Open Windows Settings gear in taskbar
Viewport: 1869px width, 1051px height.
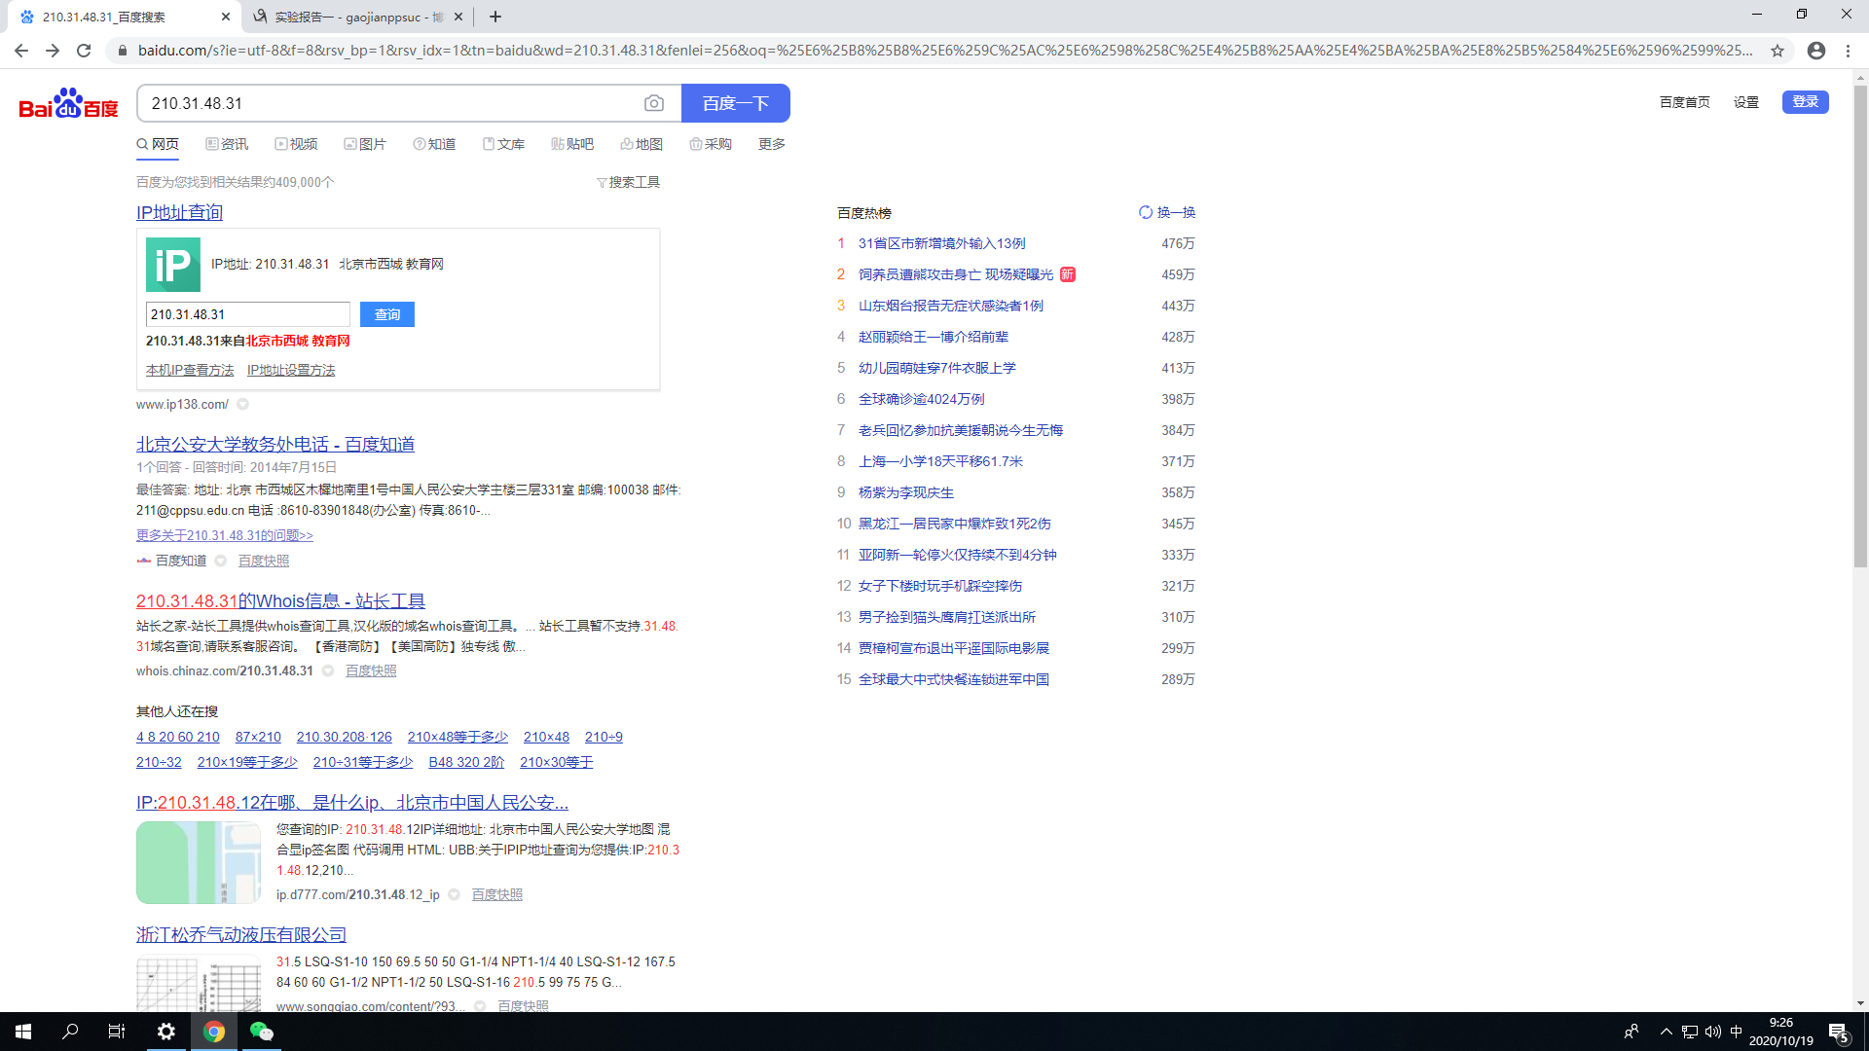[x=166, y=1032]
